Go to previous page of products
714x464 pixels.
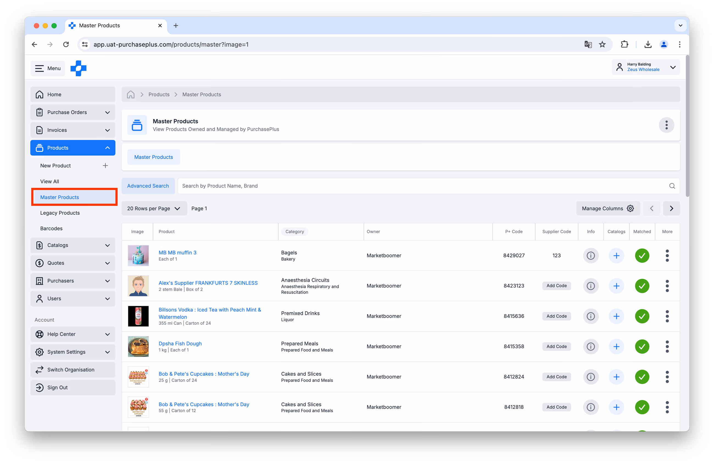coord(651,208)
